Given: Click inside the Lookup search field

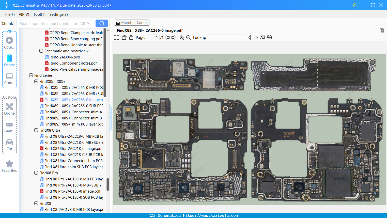Looking at the screenshot, I should (x=227, y=37).
